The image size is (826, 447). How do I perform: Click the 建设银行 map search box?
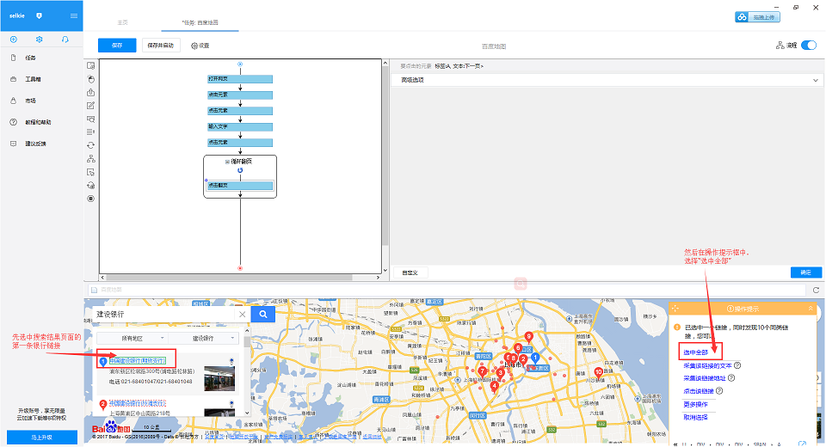[163, 315]
